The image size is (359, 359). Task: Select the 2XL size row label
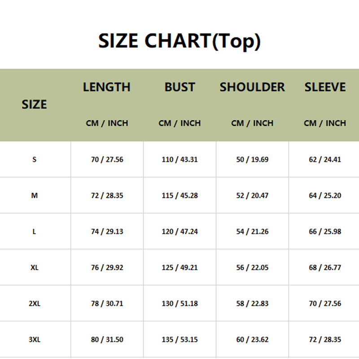[x=34, y=303]
